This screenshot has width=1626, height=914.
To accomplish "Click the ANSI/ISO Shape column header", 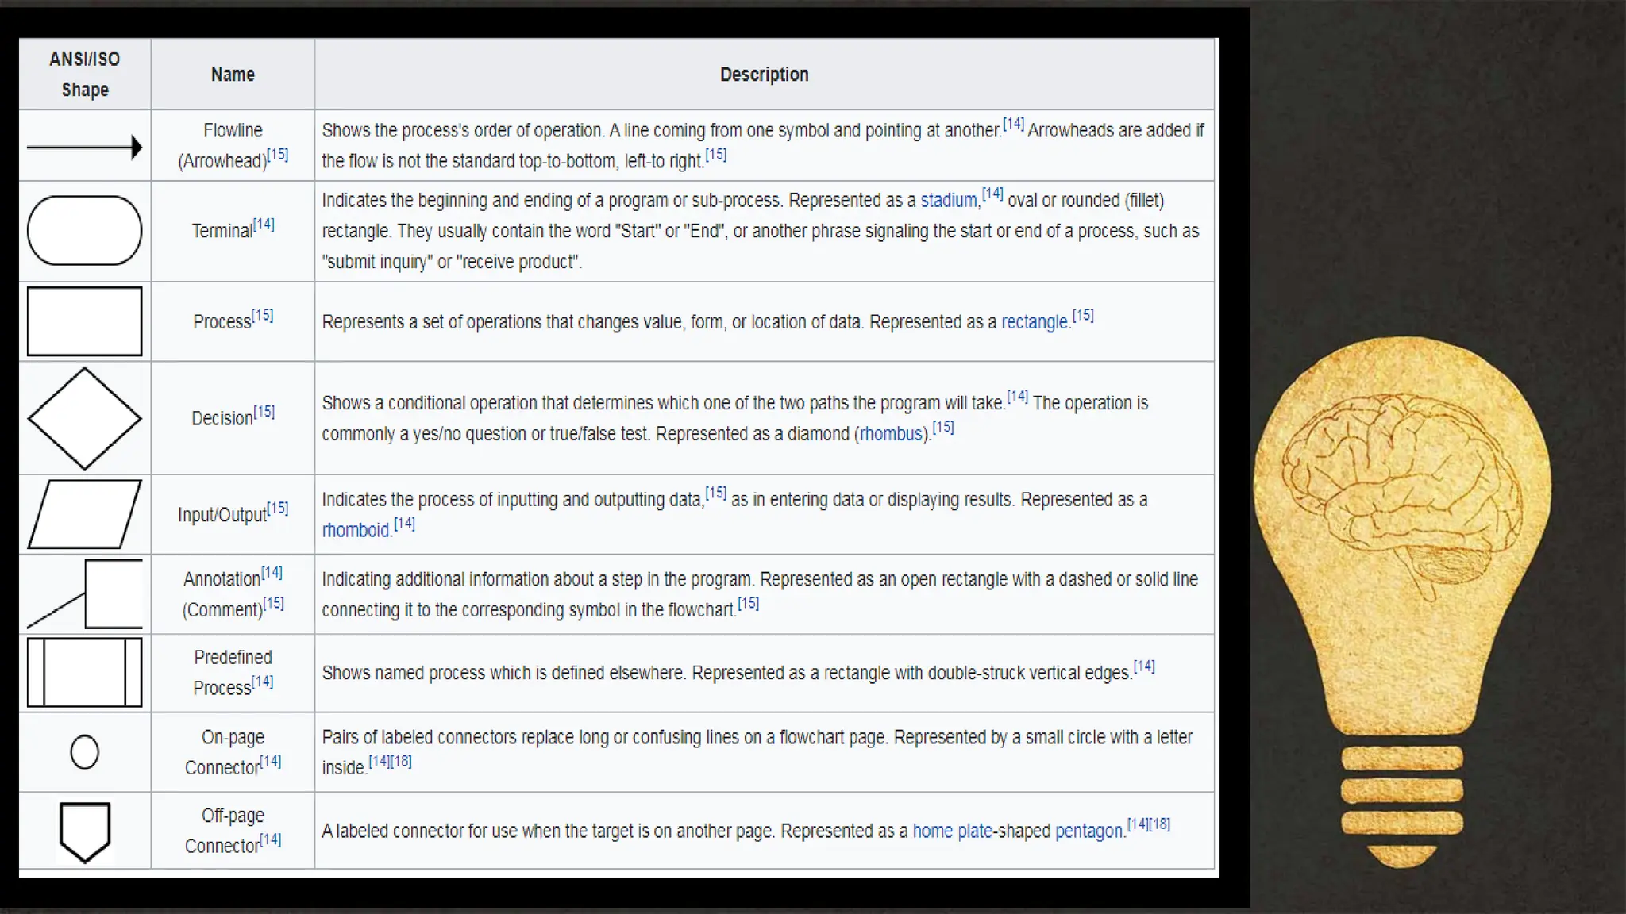I will point(84,74).
